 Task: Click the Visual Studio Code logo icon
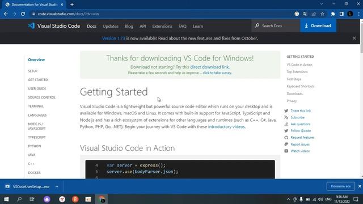(x=31, y=25)
